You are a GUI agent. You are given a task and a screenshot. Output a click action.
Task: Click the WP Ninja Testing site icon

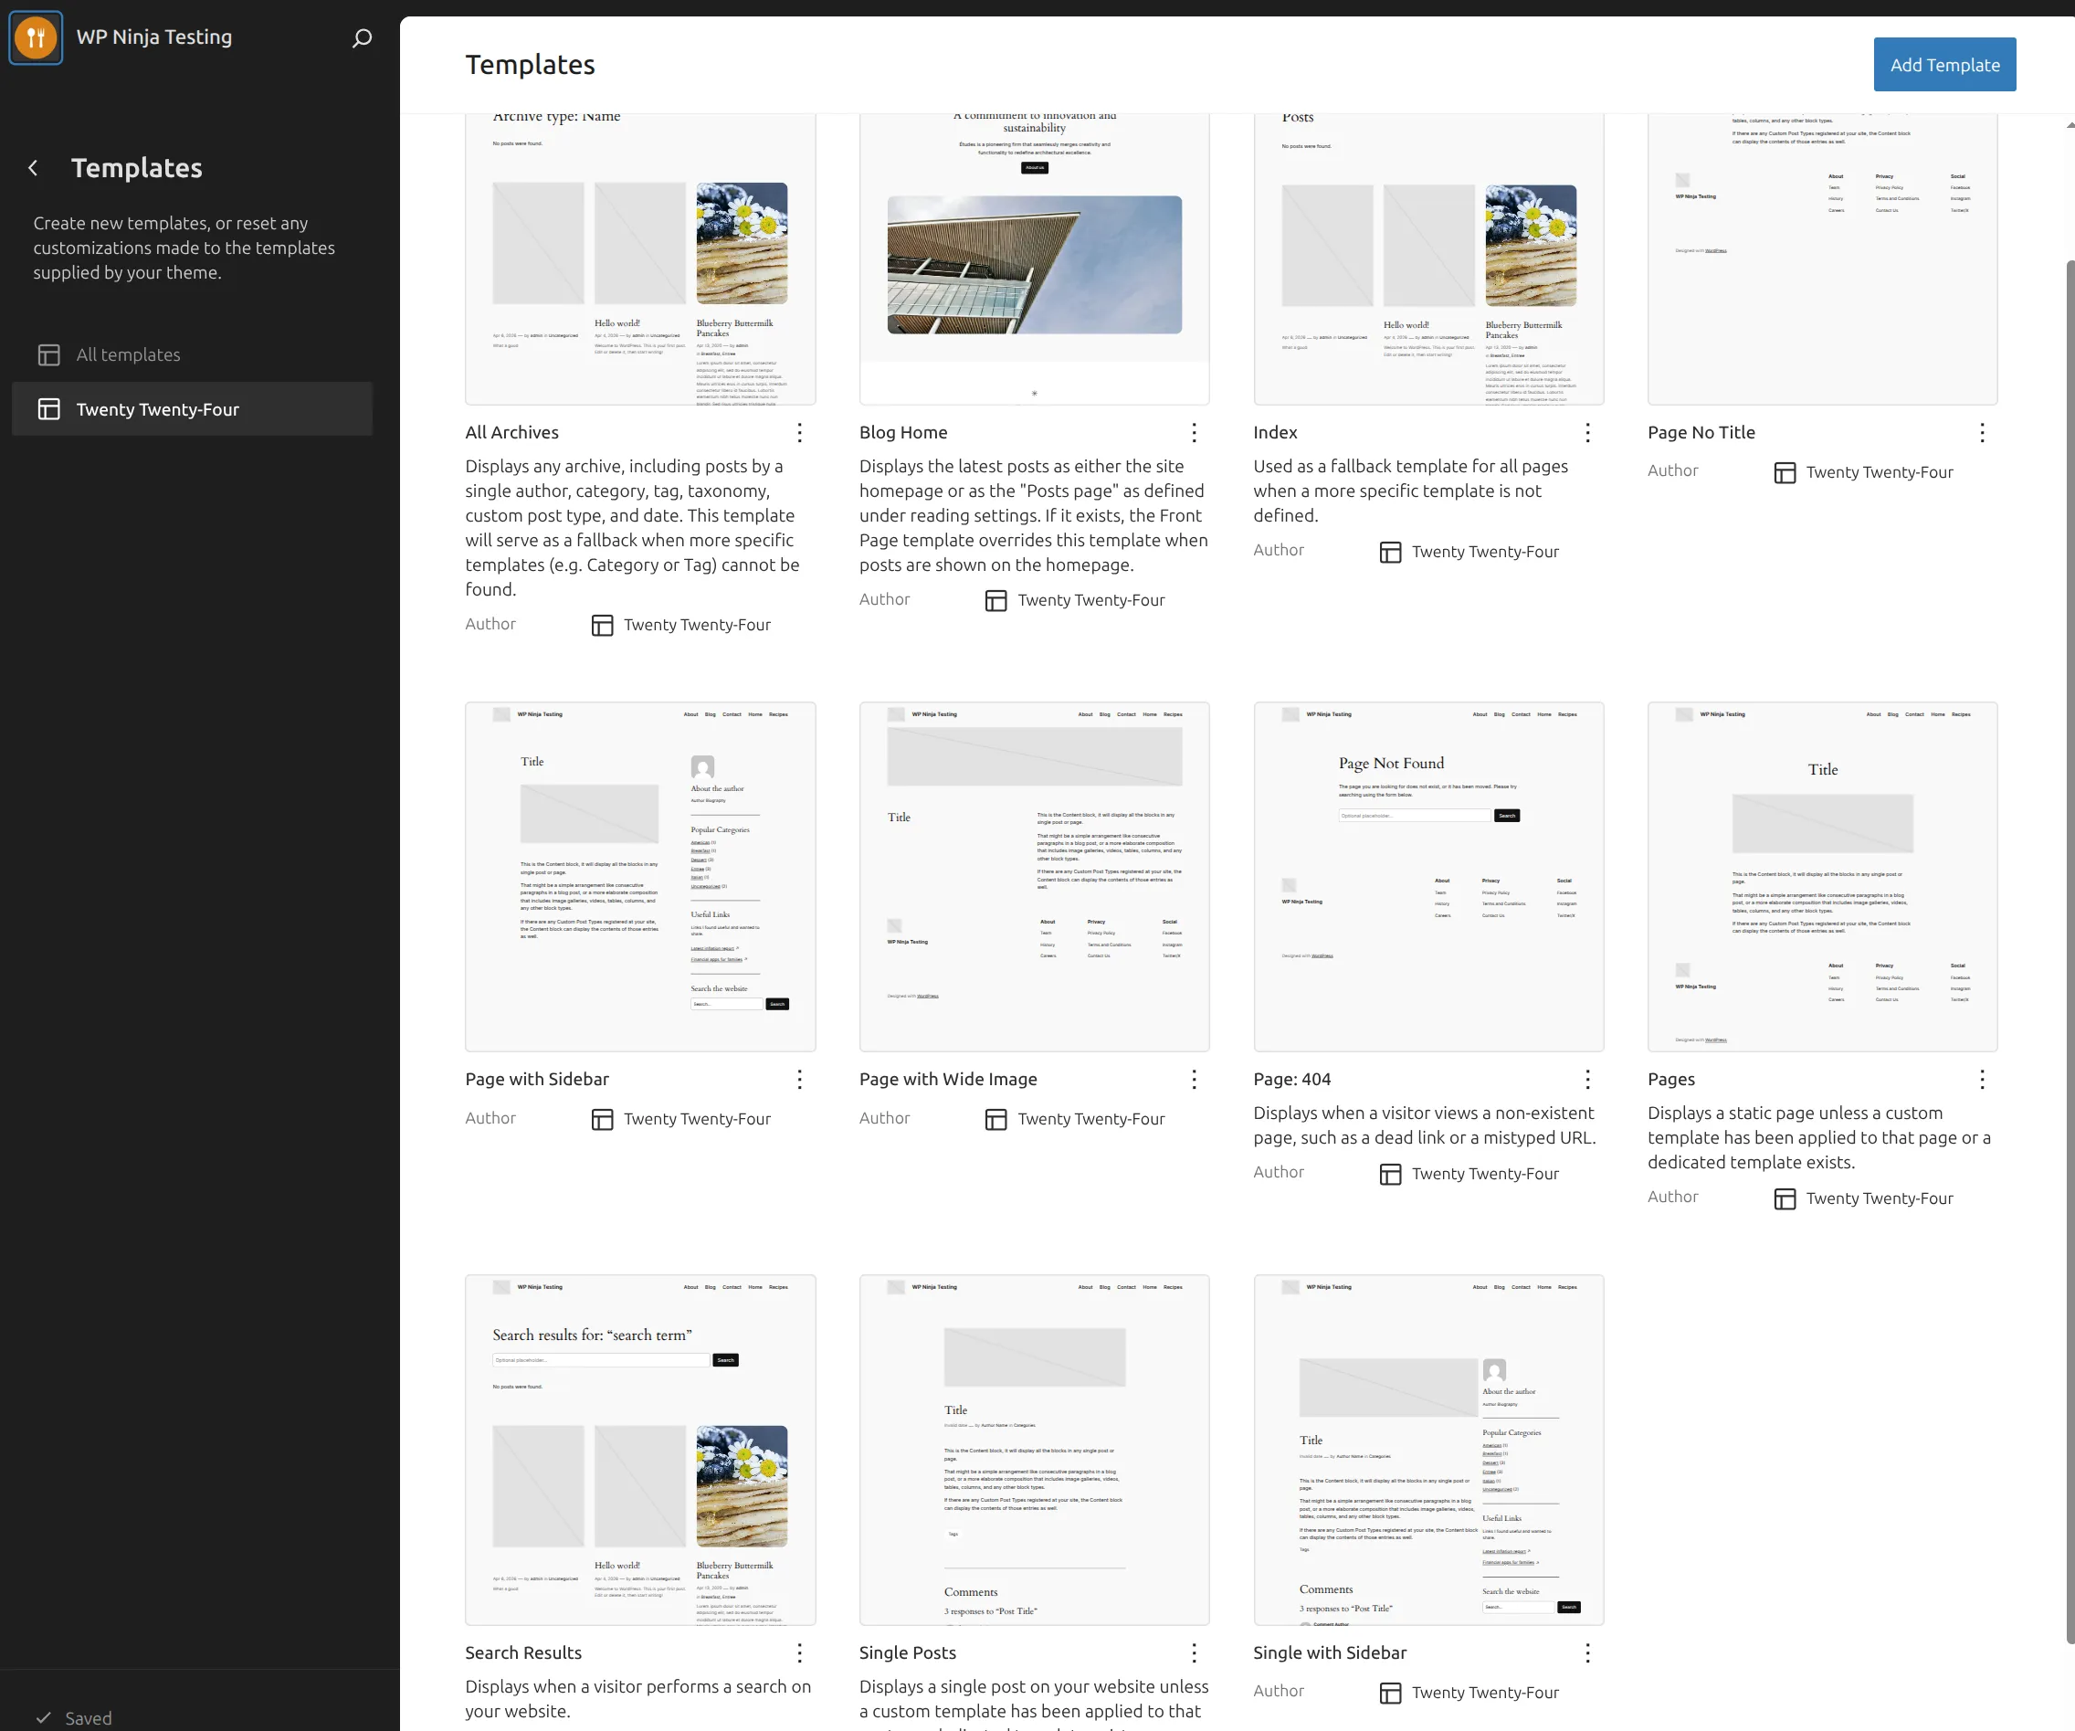tap(36, 37)
